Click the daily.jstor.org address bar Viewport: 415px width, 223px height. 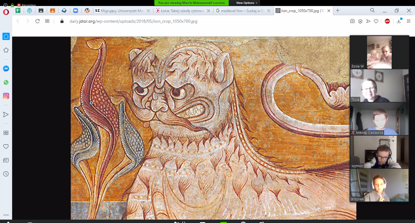pyautogui.click(x=133, y=21)
